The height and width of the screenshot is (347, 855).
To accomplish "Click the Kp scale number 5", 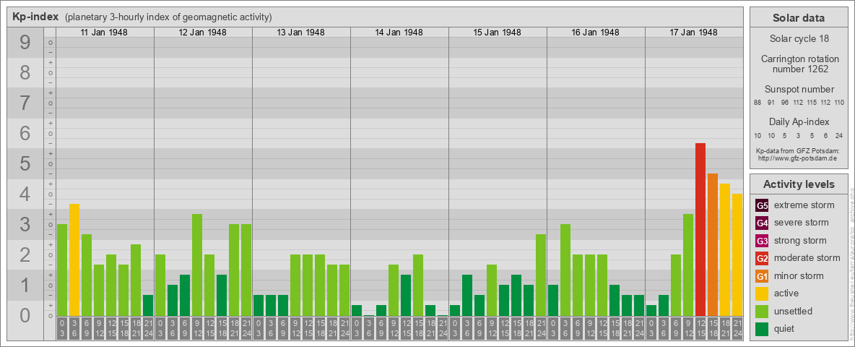I will 25,163.
